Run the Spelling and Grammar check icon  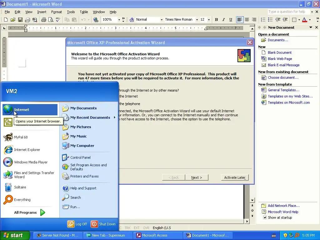click(58, 20)
